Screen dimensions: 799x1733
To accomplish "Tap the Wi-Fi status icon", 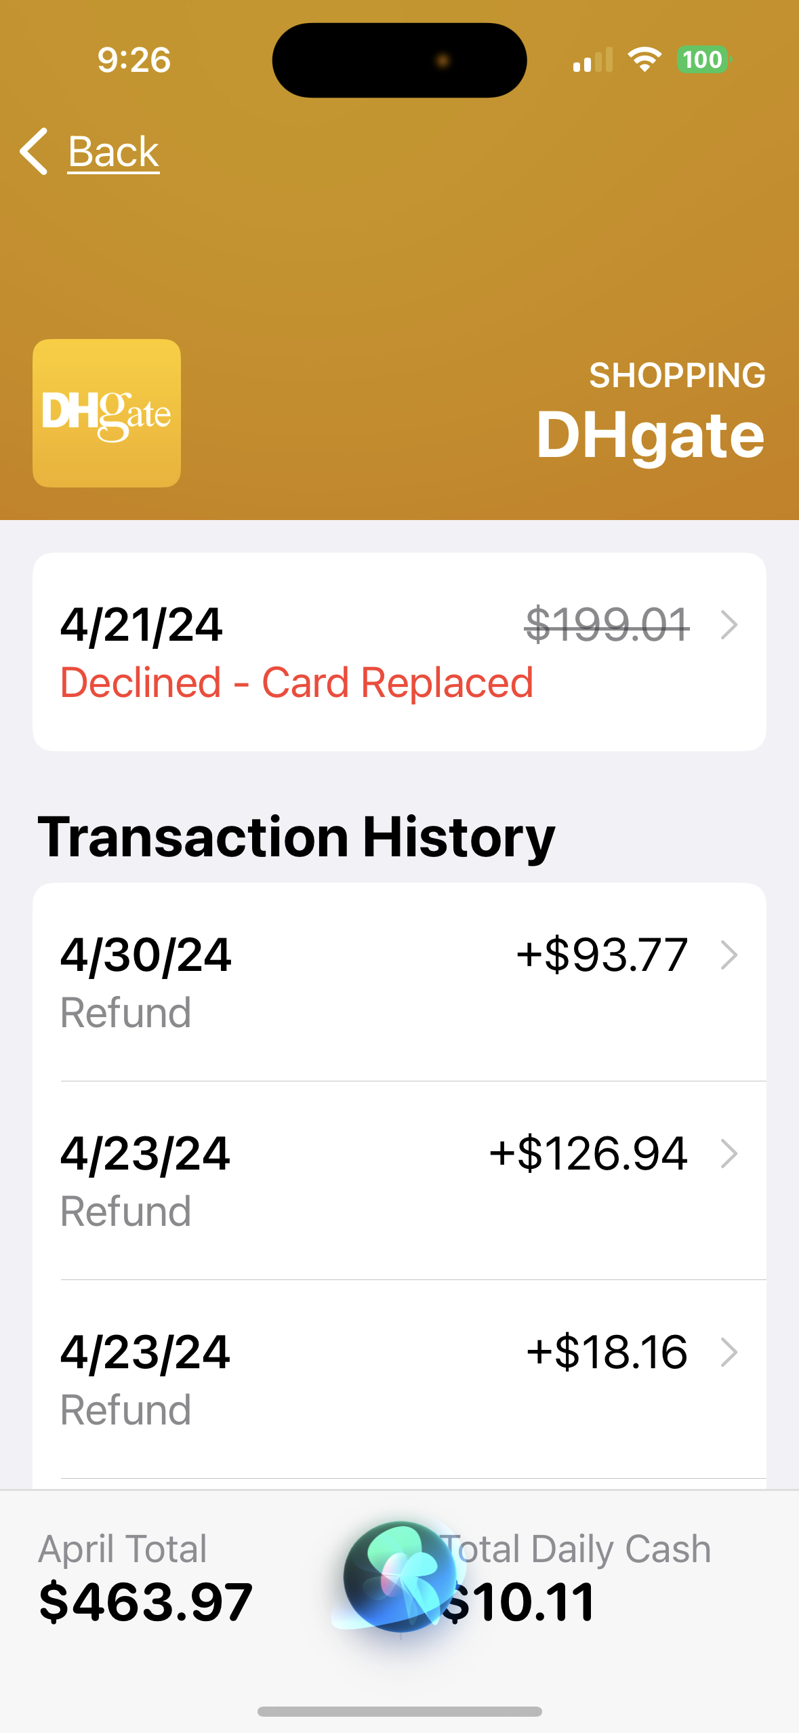I will click(644, 60).
